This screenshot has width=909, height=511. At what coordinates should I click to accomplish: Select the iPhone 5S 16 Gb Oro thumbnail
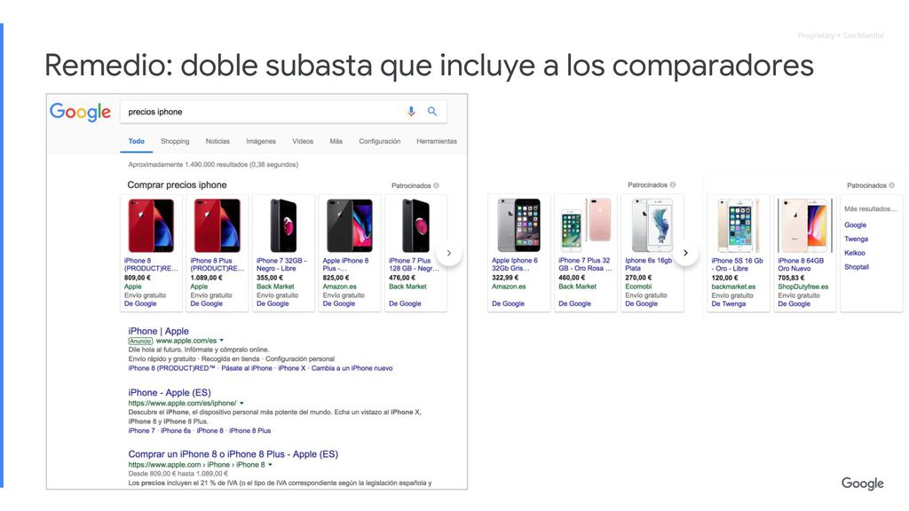pyautogui.click(x=738, y=225)
